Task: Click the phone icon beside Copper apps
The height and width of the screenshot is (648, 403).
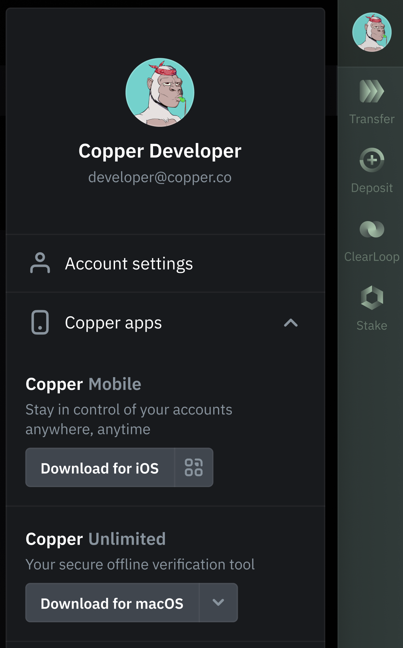Action: coord(40,322)
